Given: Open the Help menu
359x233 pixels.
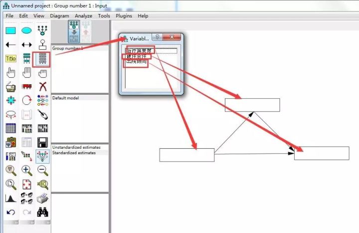Looking at the screenshot, I should coord(143,16).
